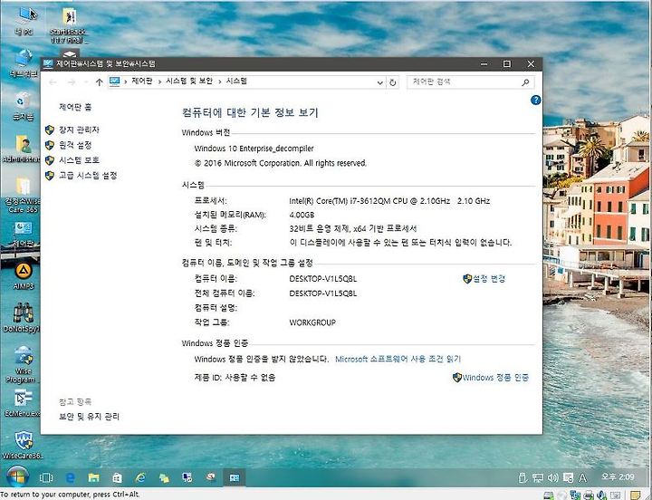This screenshot has width=652, height=500.
Task: Expand the chevron after 제어판 in breadcrumb
Action: (x=159, y=82)
